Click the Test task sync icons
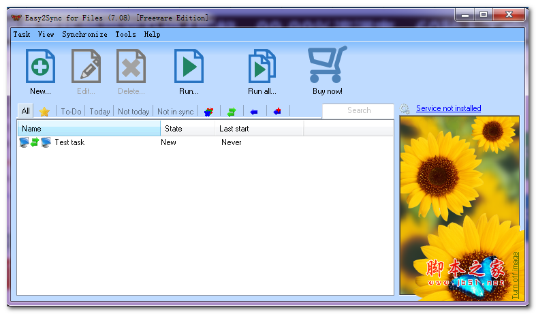 click(35, 142)
